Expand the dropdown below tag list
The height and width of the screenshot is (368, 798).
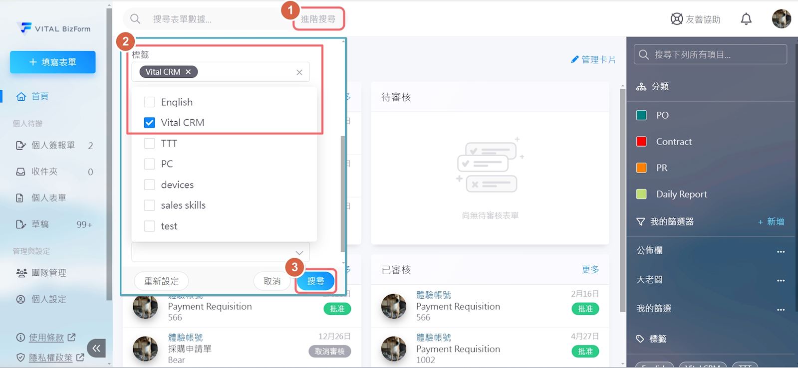[x=299, y=252]
